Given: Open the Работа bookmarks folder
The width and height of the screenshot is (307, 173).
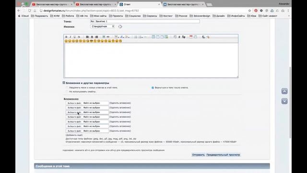Looking at the screenshot, I should pos(68,16).
